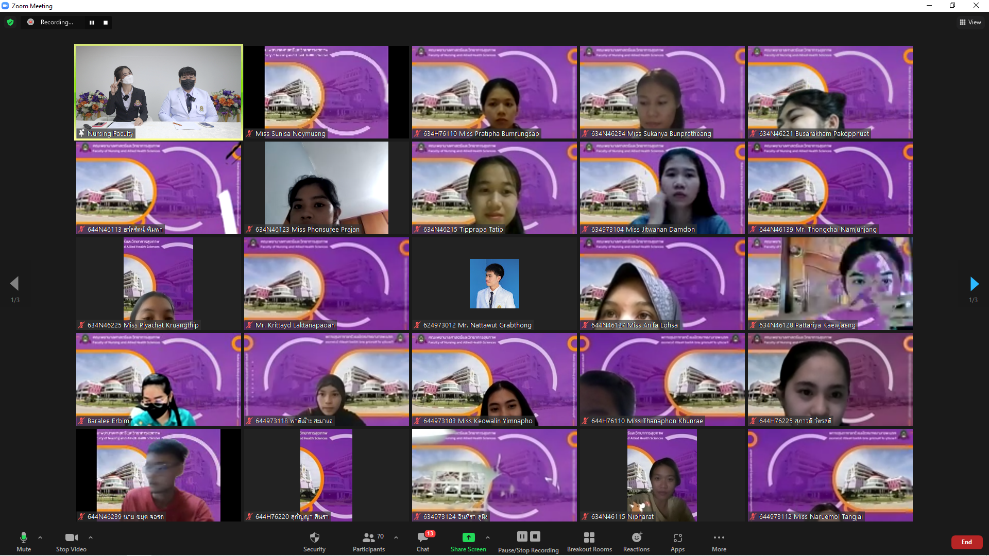Open the More options menu

(719, 541)
